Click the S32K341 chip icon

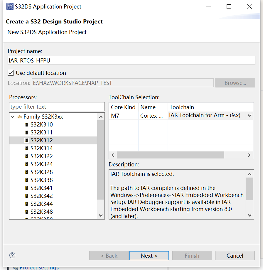pyautogui.click(x=27, y=188)
